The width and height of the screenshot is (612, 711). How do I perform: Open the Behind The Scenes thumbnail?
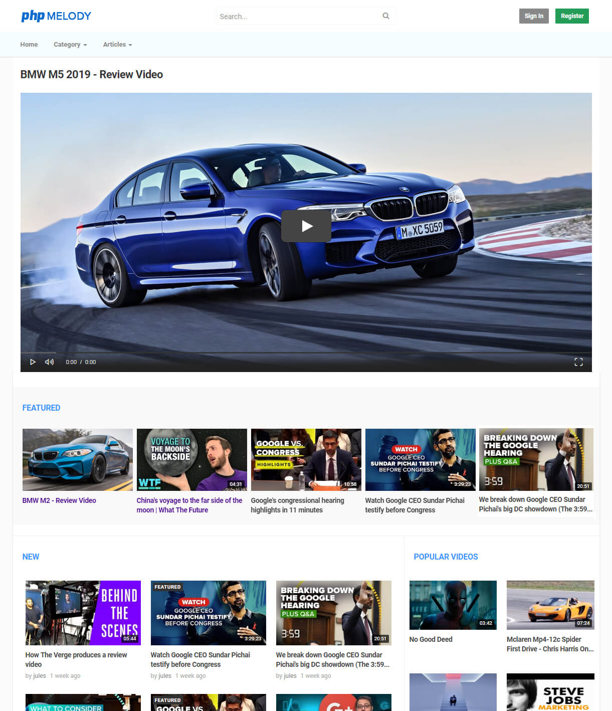pos(83,613)
